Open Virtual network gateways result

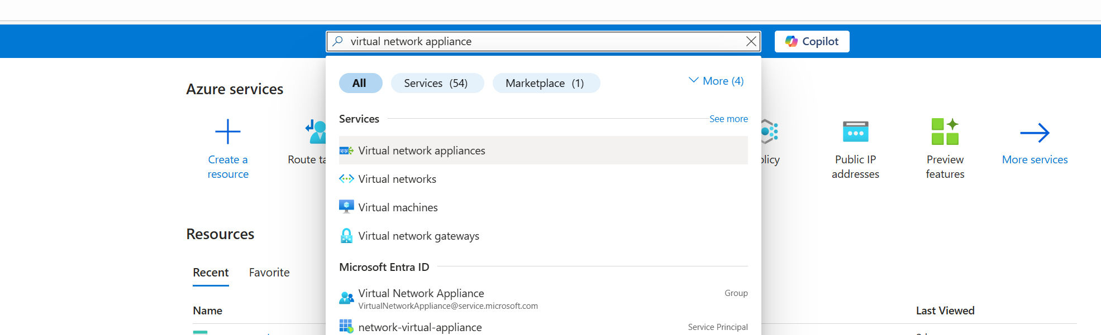543,236
